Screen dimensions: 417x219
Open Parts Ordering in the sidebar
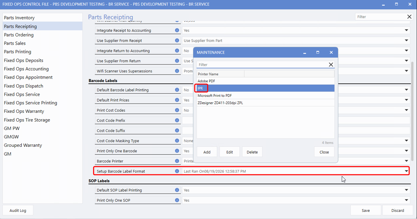pos(19,35)
